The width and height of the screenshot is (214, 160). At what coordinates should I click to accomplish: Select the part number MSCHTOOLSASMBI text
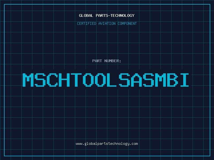point(106,80)
